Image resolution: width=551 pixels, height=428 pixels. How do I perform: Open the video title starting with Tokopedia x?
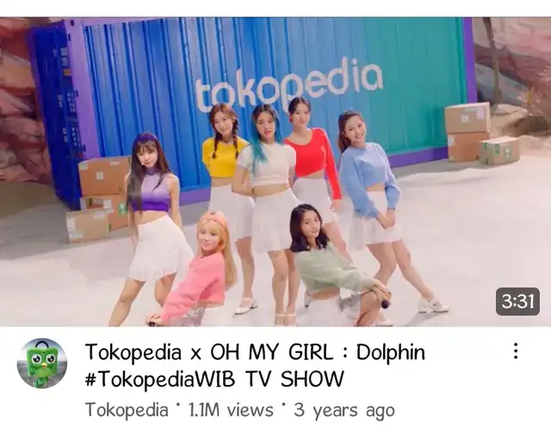tap(255, 366)
